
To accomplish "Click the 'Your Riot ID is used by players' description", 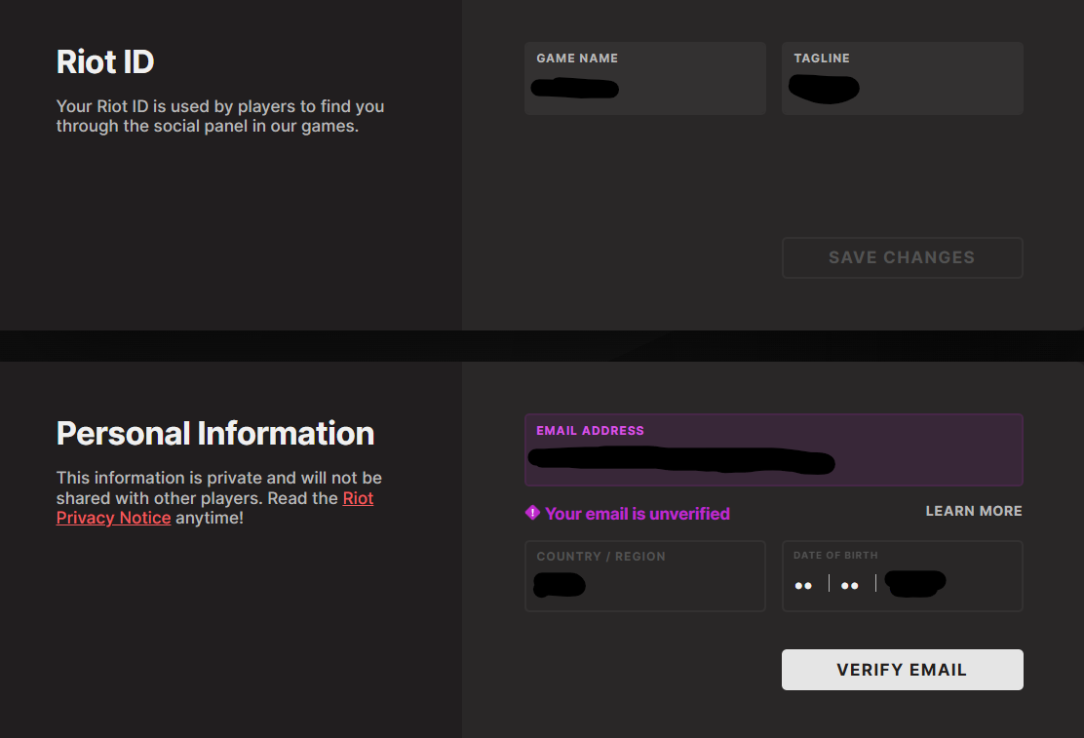I will (x=220, y=116).
